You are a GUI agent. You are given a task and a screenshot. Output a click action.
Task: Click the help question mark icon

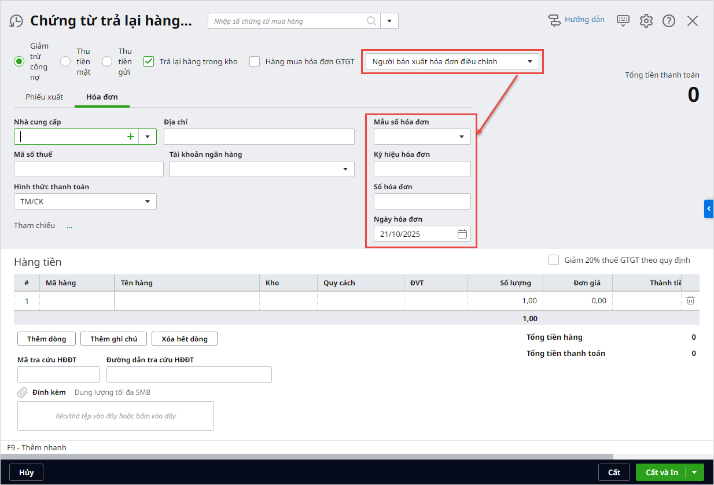[x=669, y=21]
